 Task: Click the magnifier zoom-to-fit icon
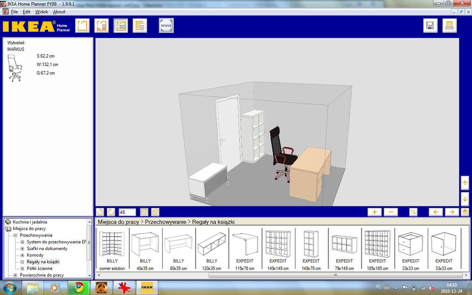(x=413, y=212)
